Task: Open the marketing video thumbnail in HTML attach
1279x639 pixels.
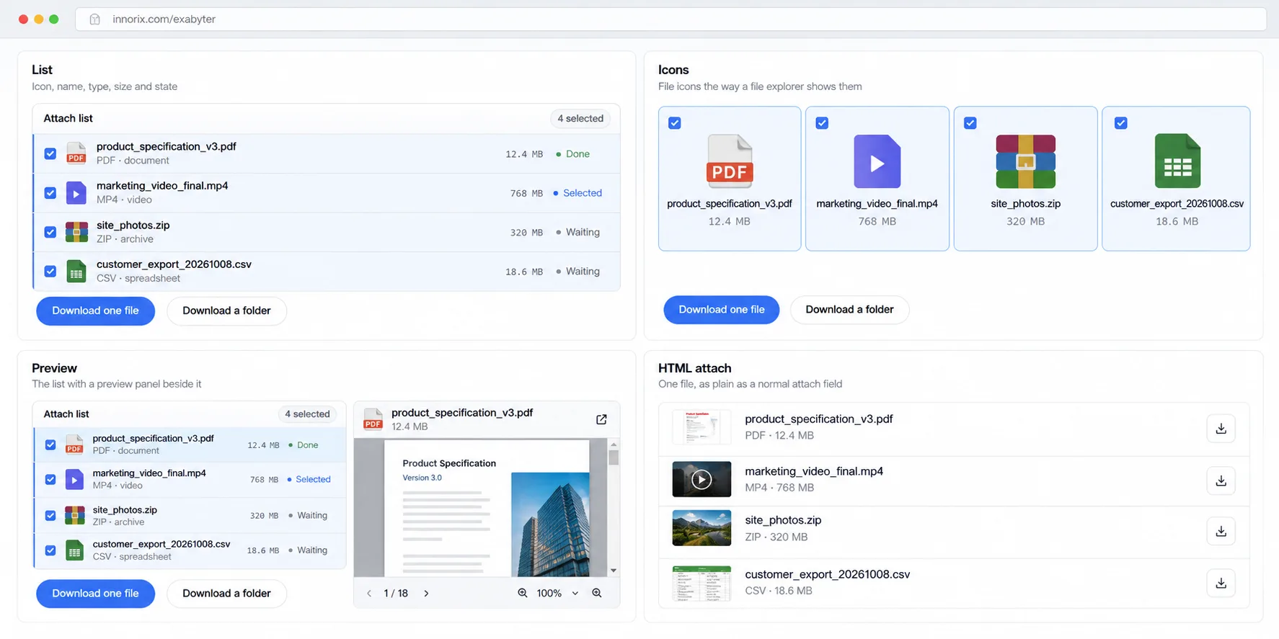Action: click(x=702, y=479)
